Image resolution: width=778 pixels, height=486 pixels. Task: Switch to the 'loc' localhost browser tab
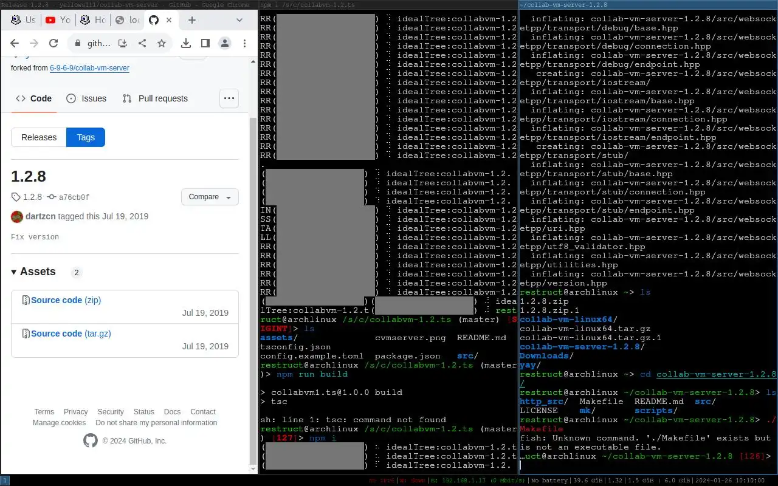click(x=127, y=20)
